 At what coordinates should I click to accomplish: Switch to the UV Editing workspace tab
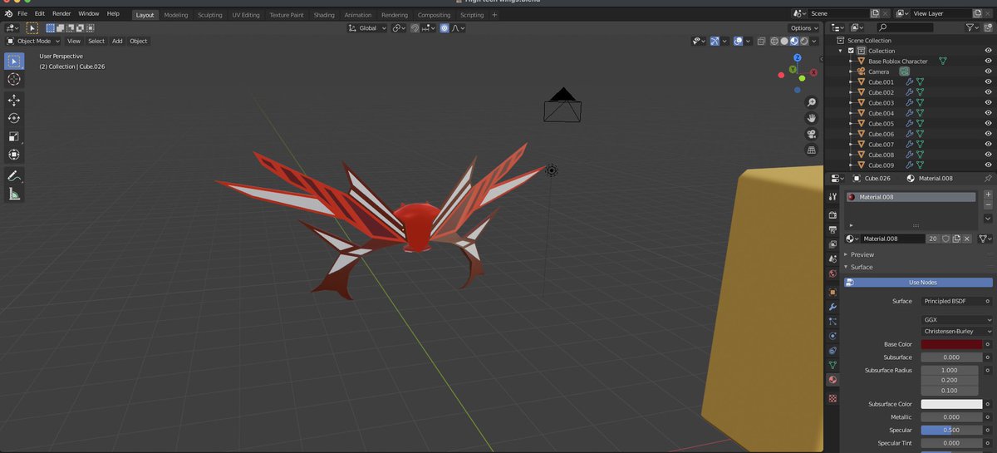tap(246, 15)
